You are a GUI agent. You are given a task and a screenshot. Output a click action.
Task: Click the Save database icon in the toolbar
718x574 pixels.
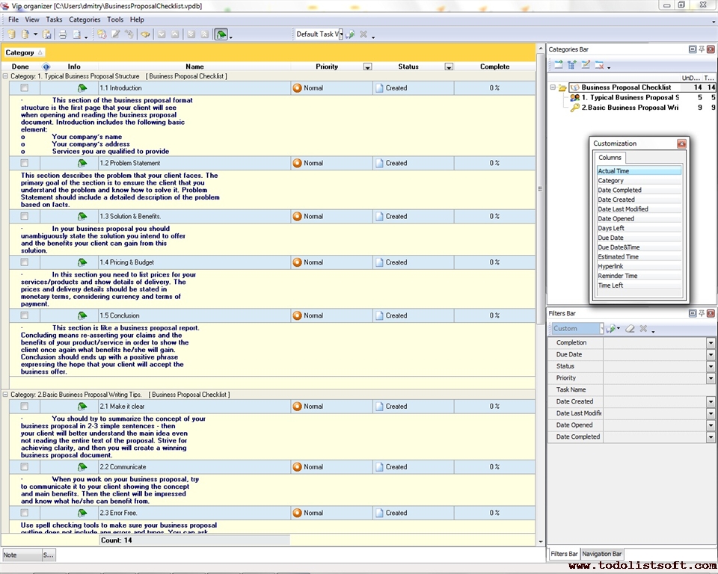(x=47, y=34)
